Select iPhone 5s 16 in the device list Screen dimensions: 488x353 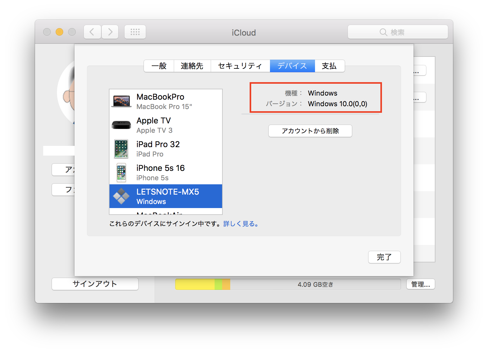click(166, 173)
